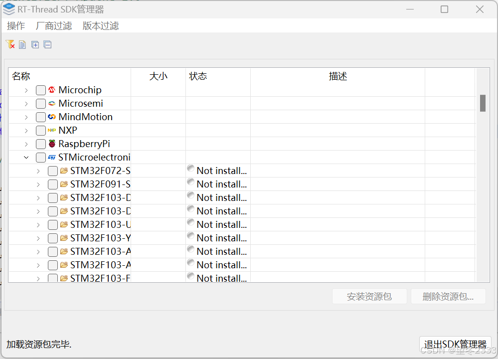Screen dimensions: 498x359
Task: Maximize the SDK manager window
Action: tap(444, 9)
